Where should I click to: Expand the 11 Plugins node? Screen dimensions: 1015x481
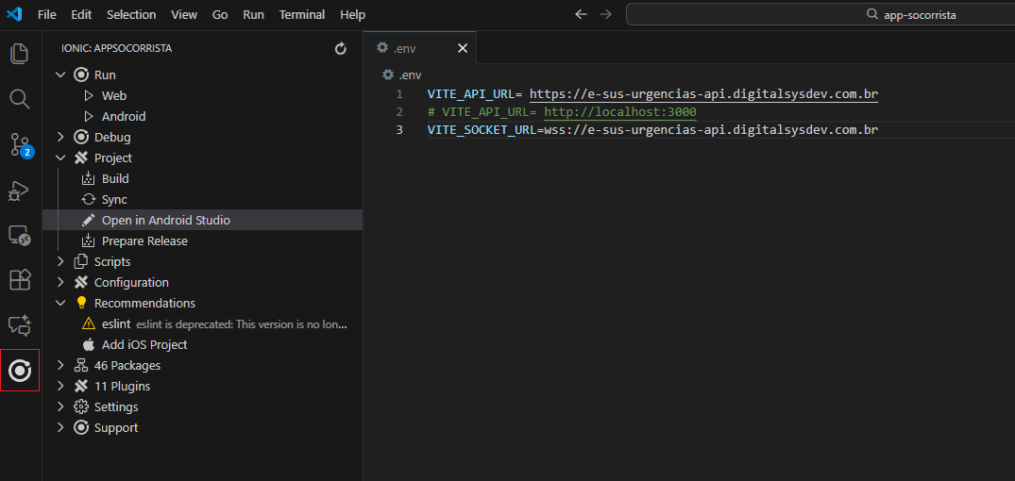click(x=61, y=386)
